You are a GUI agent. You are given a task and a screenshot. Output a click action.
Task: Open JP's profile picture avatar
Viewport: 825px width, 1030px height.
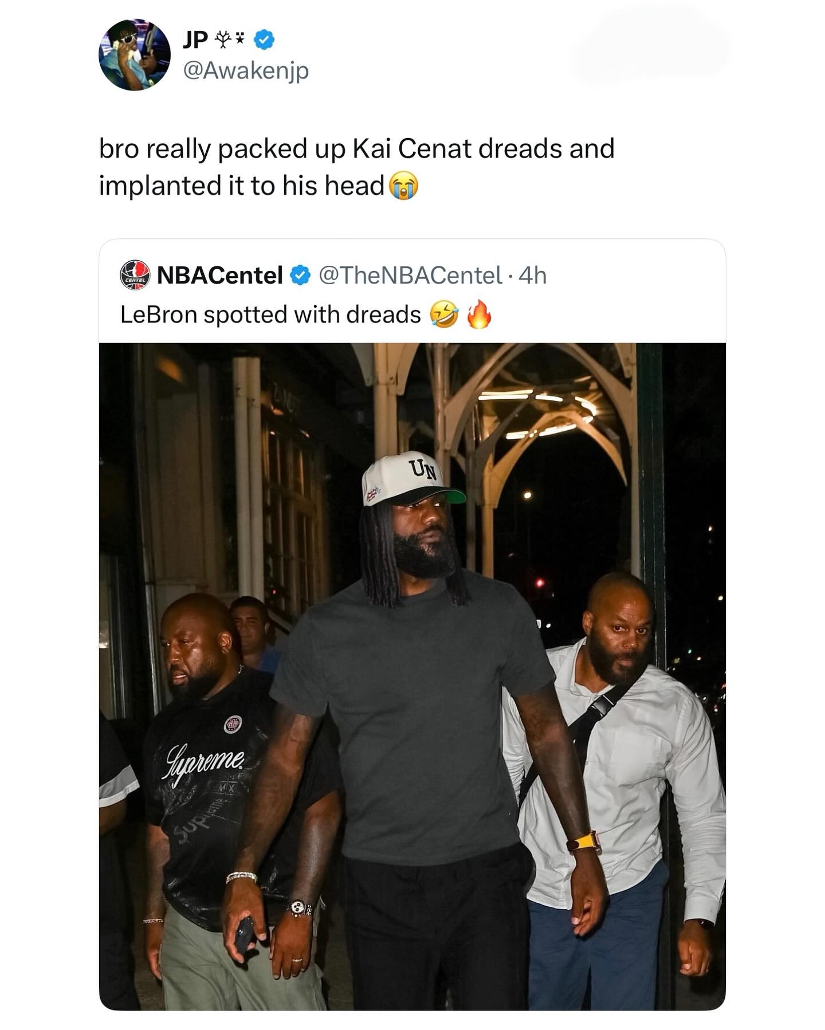pyautogui.click(x=135, y=55)
